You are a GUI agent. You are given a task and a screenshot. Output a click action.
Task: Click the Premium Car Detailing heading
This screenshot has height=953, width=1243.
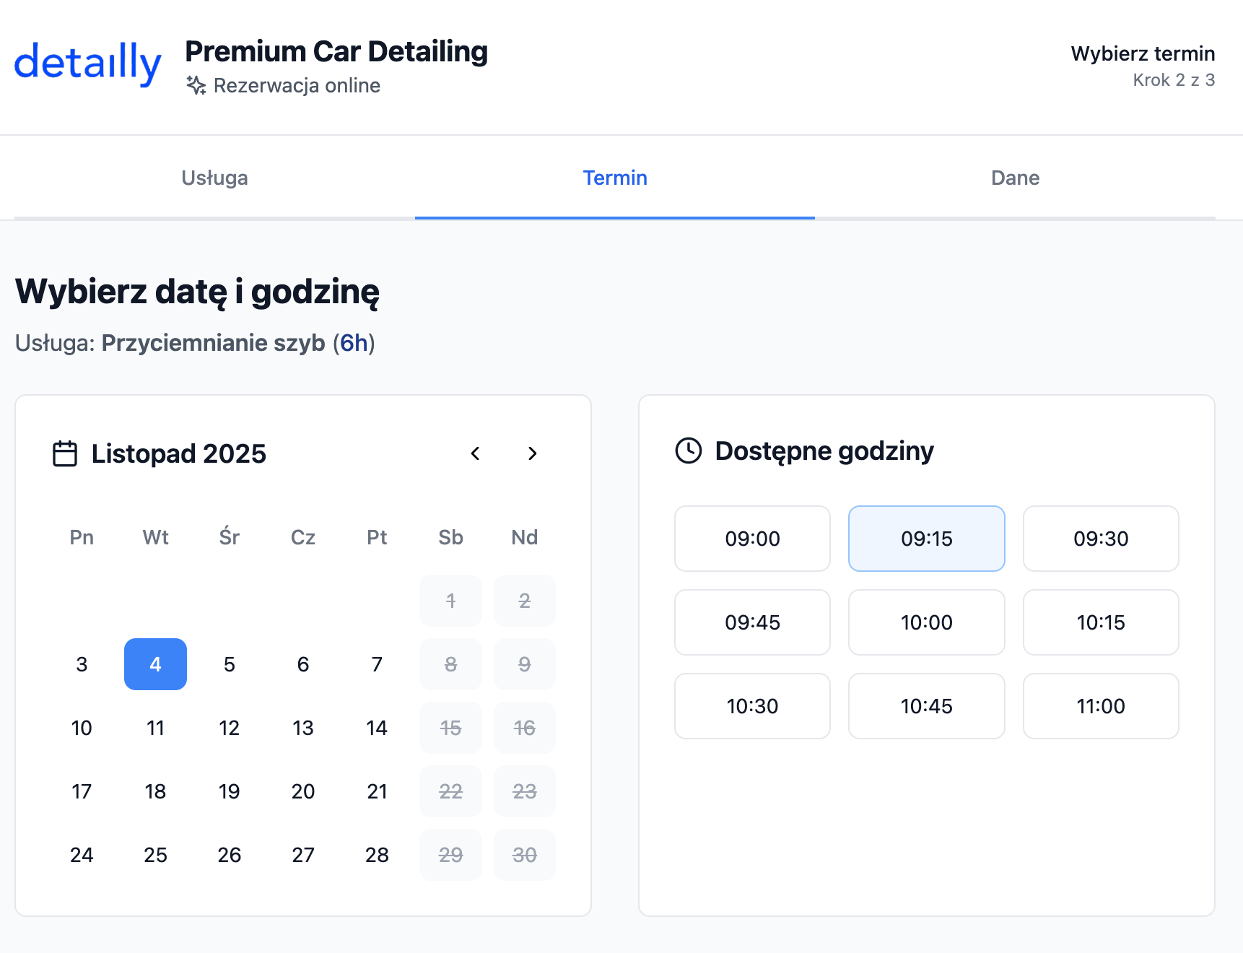[x=336, y=52]
